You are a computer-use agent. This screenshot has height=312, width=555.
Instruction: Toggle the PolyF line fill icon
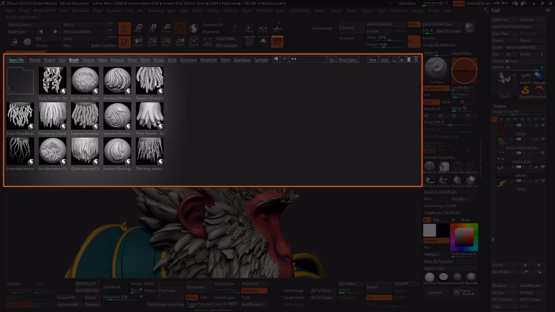(x=249, y=41)
